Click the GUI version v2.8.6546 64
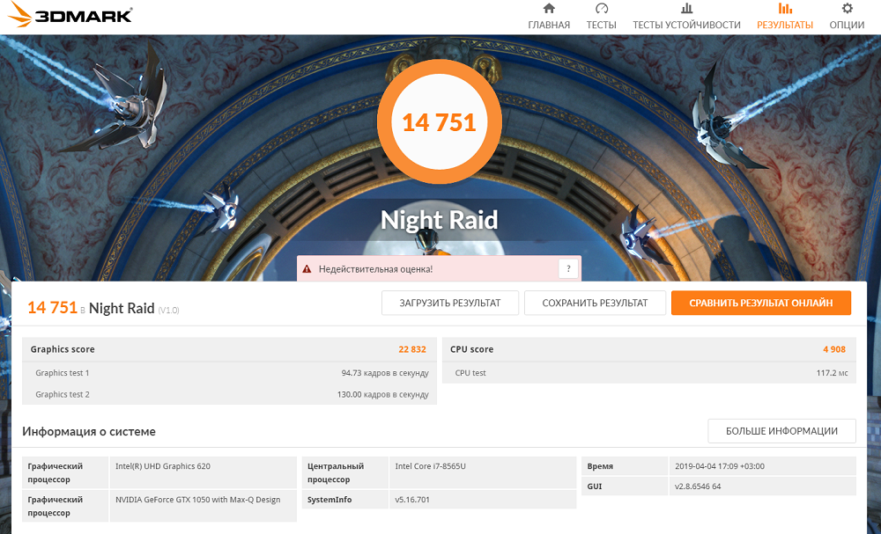 click(x=697, y=486)
